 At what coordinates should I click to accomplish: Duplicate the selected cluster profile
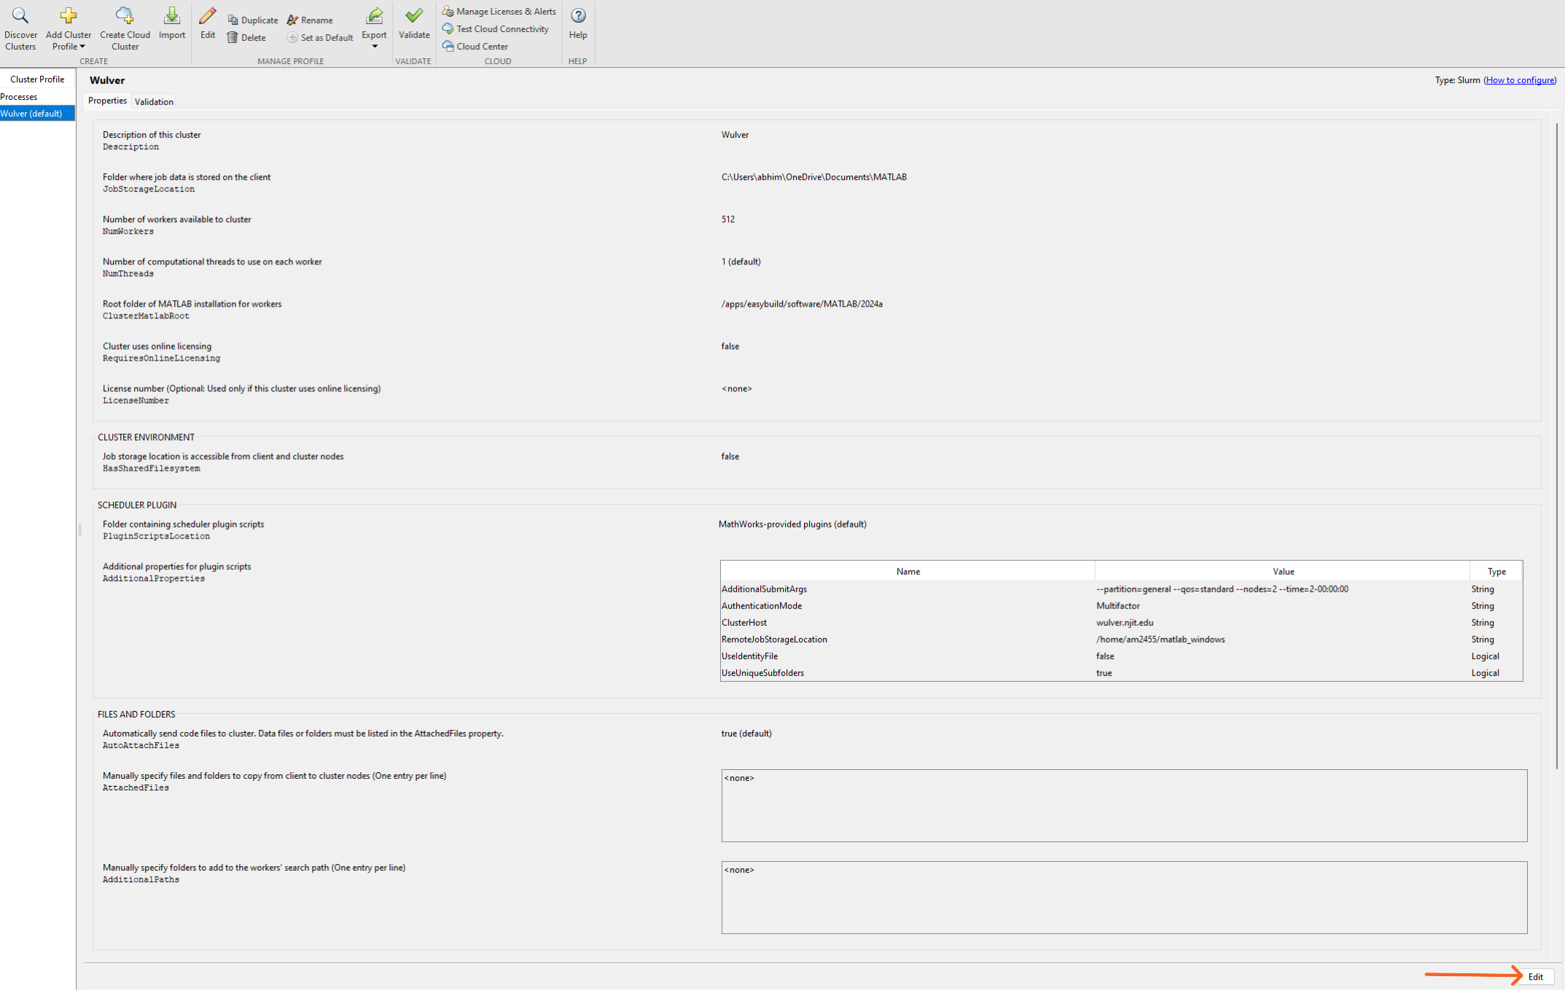pos(252,20)
